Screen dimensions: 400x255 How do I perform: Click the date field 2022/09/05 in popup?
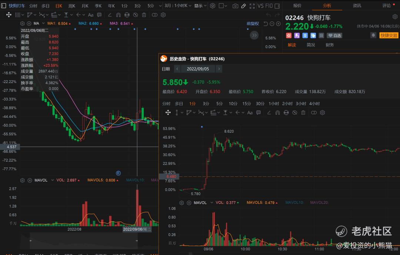tap(198, 69)
